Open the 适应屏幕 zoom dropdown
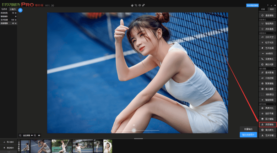Screen dimensions: 277x153 point(32,135)
